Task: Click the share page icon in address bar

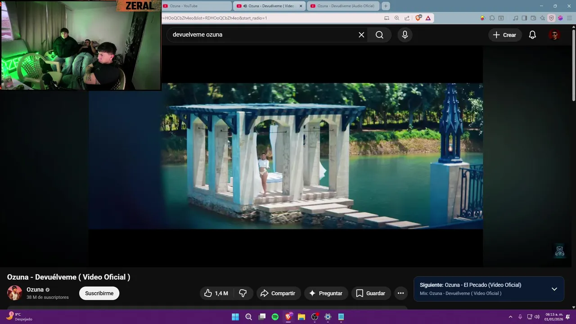Action: pyautogui.click(x=407, y=18)
